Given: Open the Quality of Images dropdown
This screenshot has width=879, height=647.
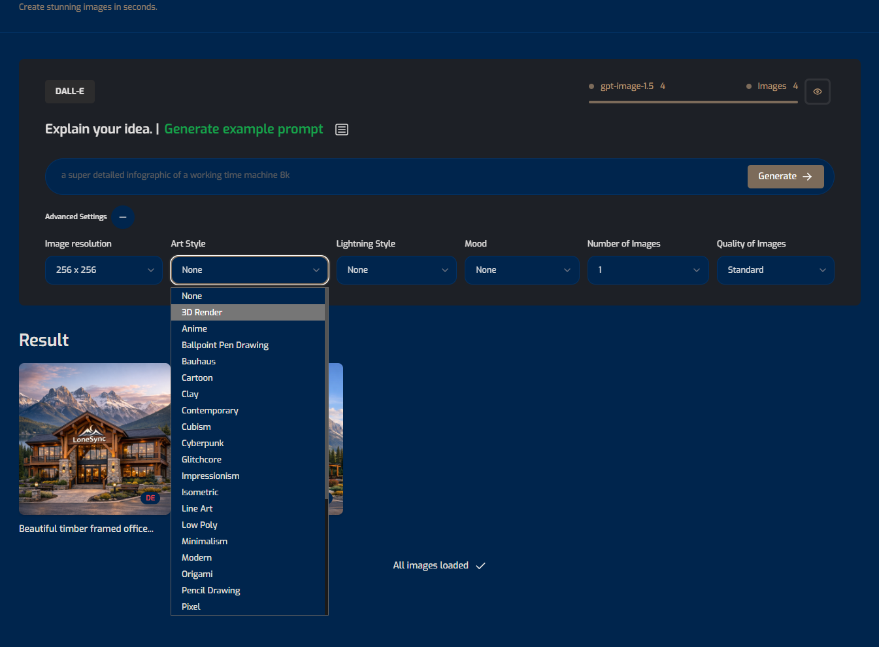Looking at the screenshot, I should (775, 270).
